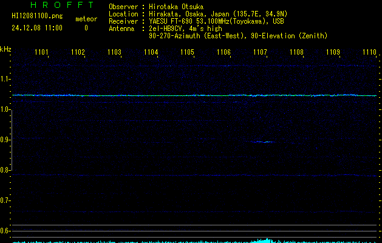Click the short echo trace near 1107
382x243 pixels.
coord(264,142)
